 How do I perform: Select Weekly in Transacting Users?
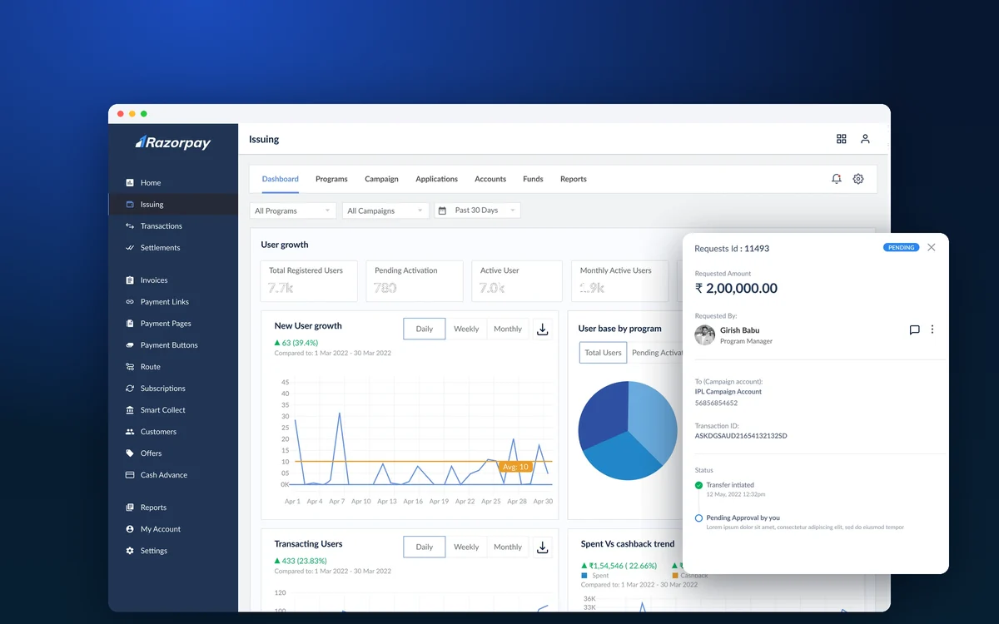[466, 547]
